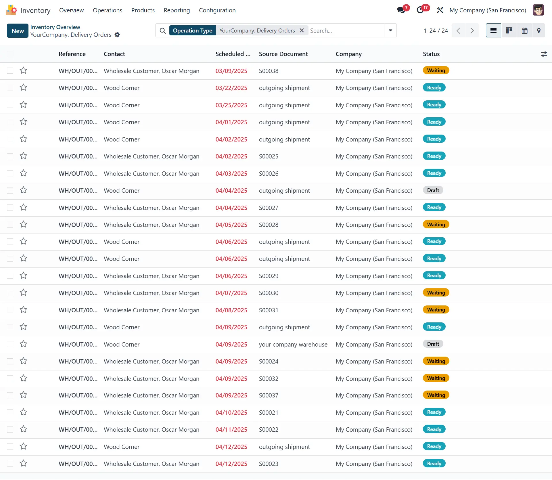
Task: Go back to Inventory Overview breadcrumb
Action: click(x=55, y=27)
